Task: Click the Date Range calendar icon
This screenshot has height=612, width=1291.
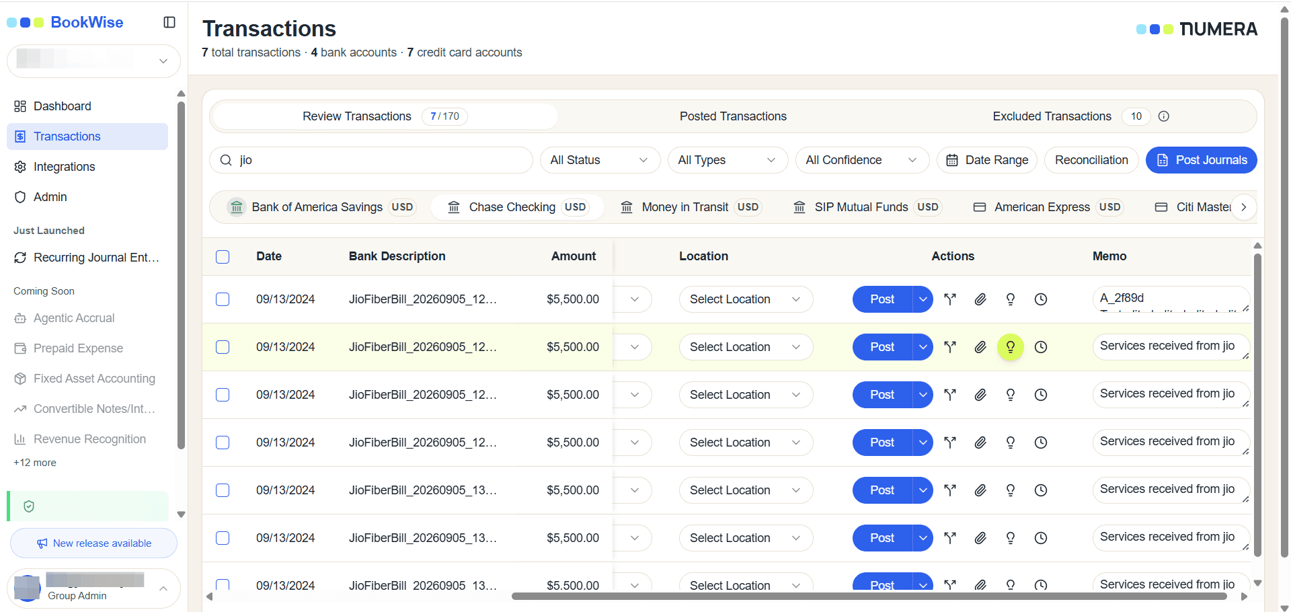Action: coord(952,160)
